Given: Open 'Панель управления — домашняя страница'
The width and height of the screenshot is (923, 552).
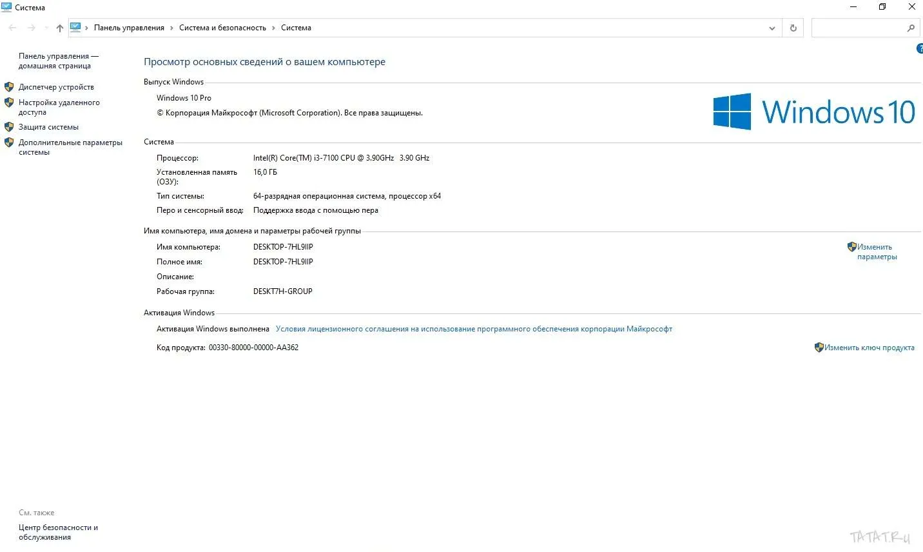Looking at the screenshot, I should click(x=59, y=61).
